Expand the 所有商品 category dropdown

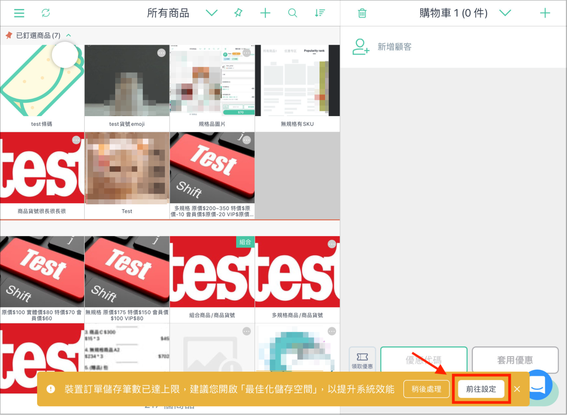(x=212, y=13)
